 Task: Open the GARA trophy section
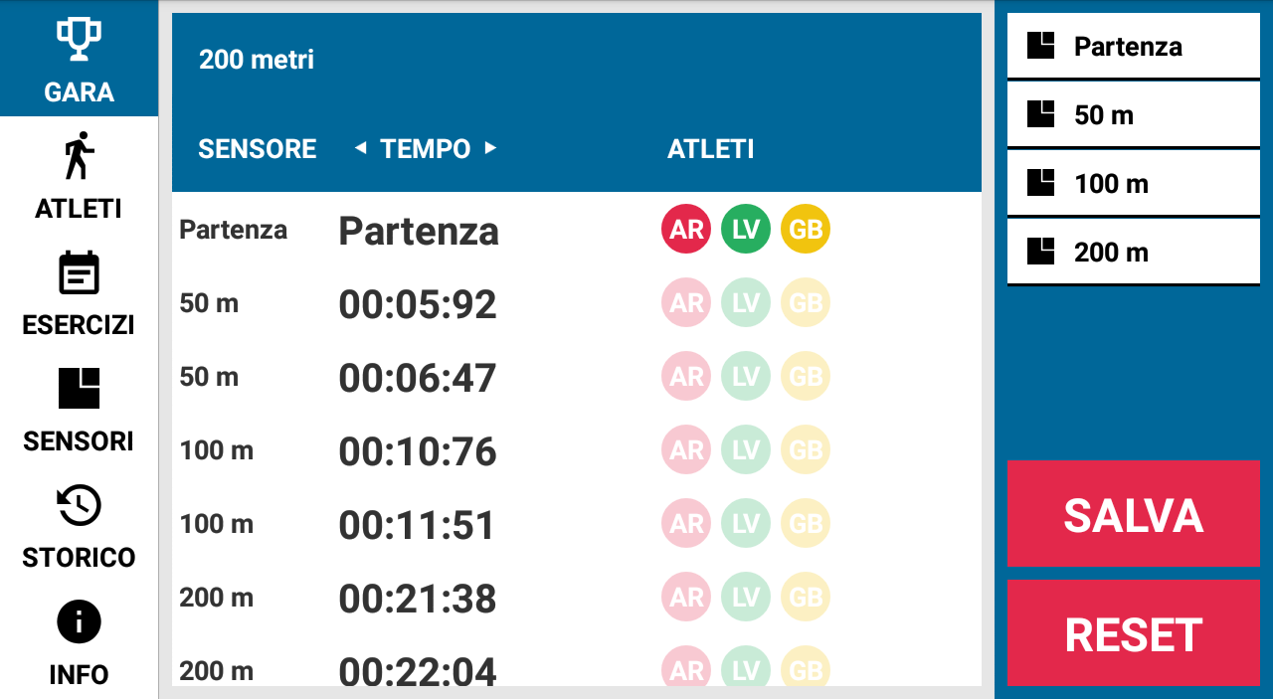(79, 59)
